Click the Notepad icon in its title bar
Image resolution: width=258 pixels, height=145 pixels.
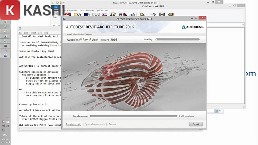[x=20, y=29]
